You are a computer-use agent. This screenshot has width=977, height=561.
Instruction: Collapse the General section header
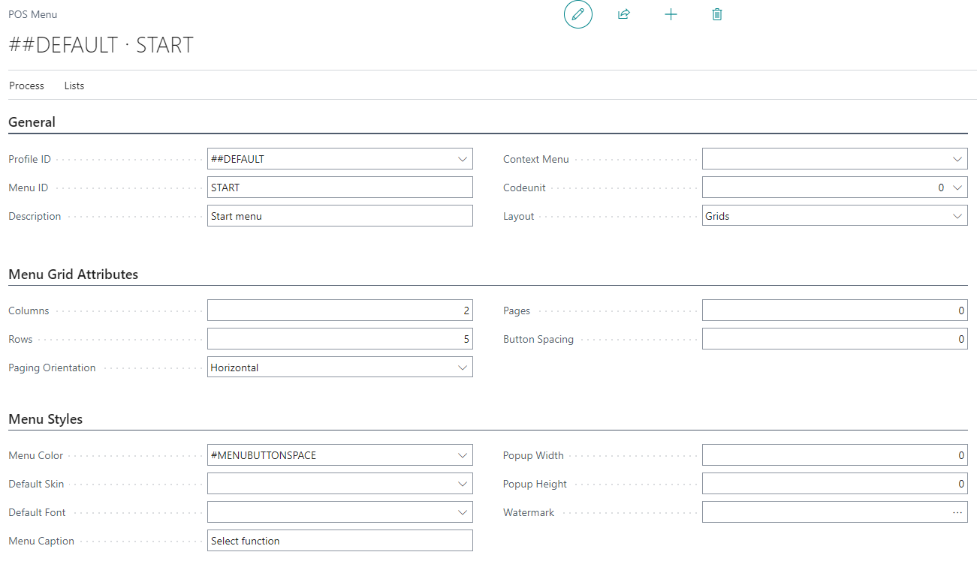coord(32,122)
